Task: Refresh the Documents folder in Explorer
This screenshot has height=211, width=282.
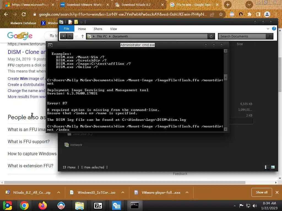Action: (211, 36)
